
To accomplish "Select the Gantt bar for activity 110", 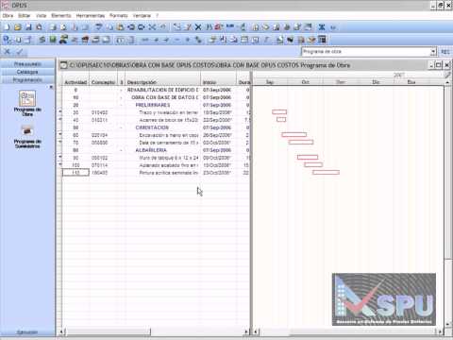I will 327,172.
